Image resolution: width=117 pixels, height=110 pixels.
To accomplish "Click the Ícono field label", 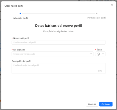I will tap(99, 50).
